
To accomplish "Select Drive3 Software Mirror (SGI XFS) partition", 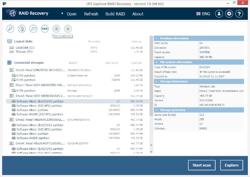I will (x=77, y=129).
